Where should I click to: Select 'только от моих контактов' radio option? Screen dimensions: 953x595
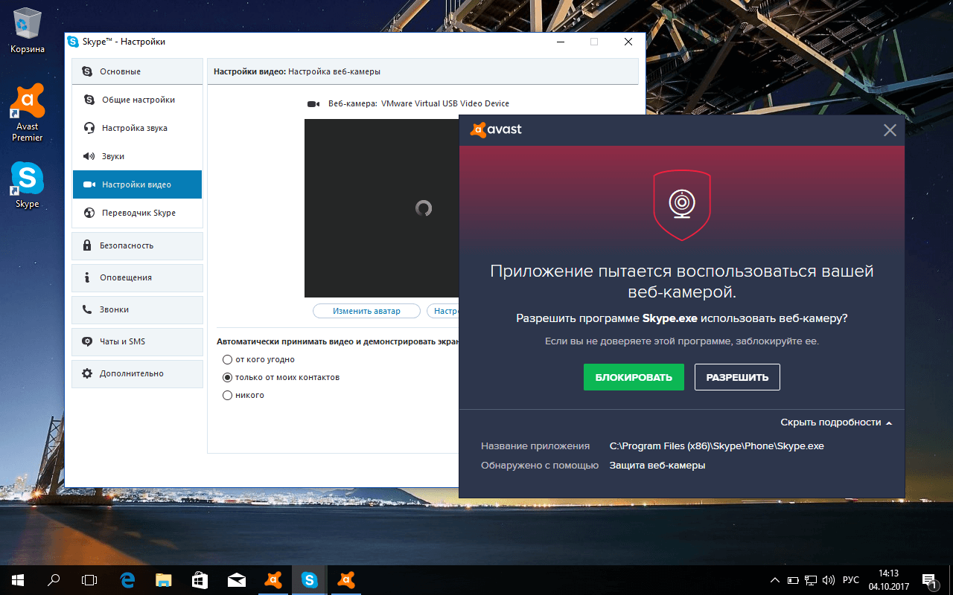point(228,377)
